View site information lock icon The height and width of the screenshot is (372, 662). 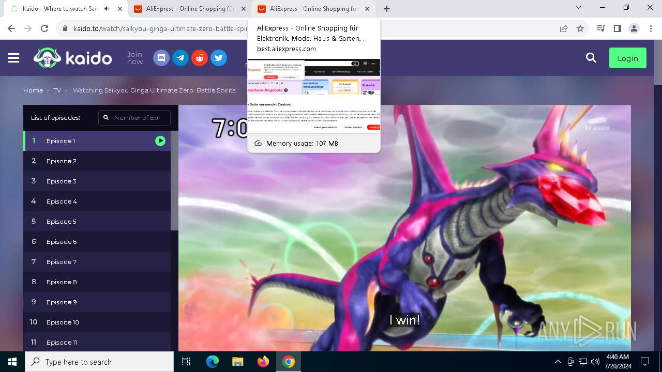coord(65,28)
